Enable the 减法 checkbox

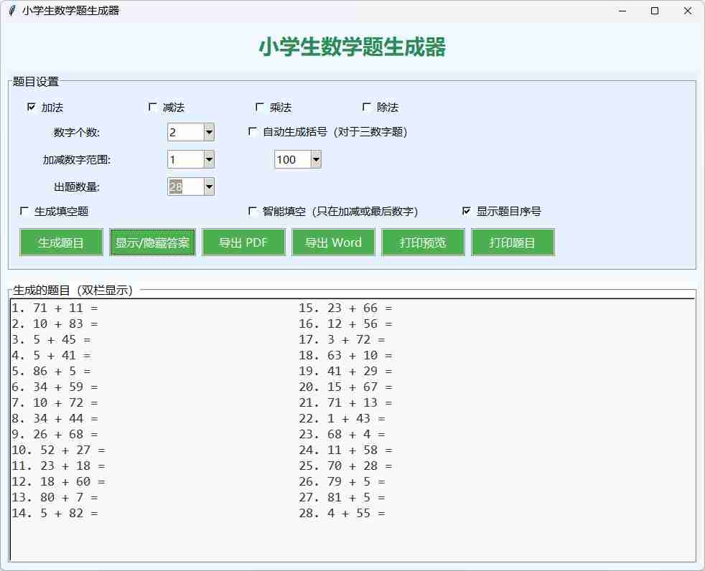[x=153, y=107]
